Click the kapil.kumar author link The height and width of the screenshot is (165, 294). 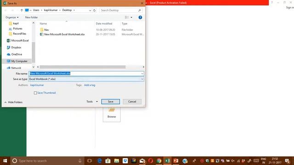(x=37, y=85)
